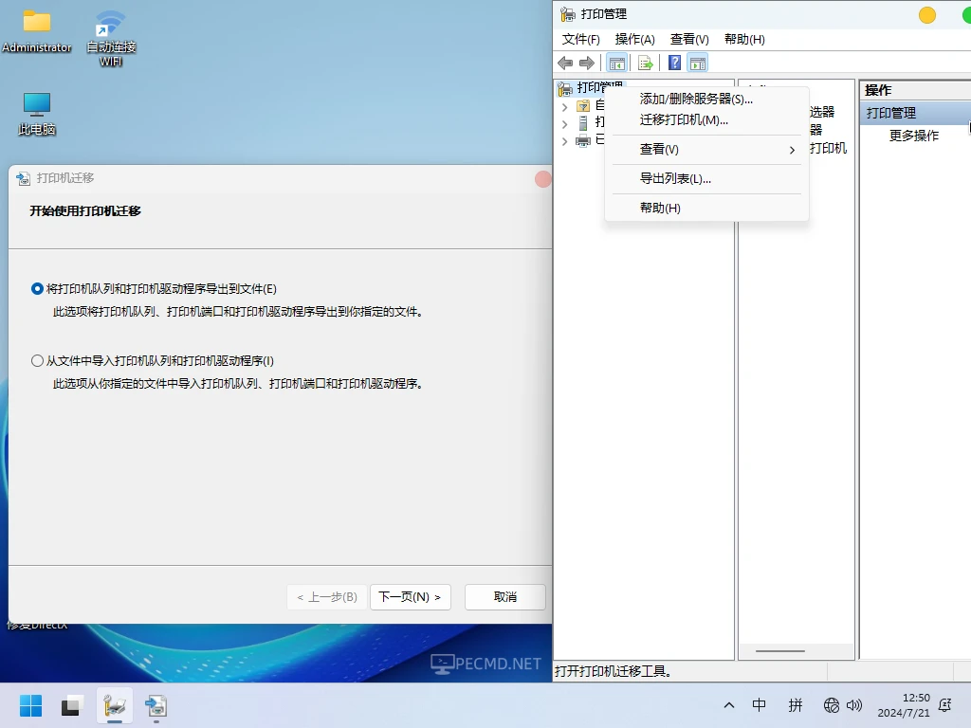Open the volume speaker tray icon
Image resolution: width=971 pixels, height=728 pixels.
click(854, 705)
